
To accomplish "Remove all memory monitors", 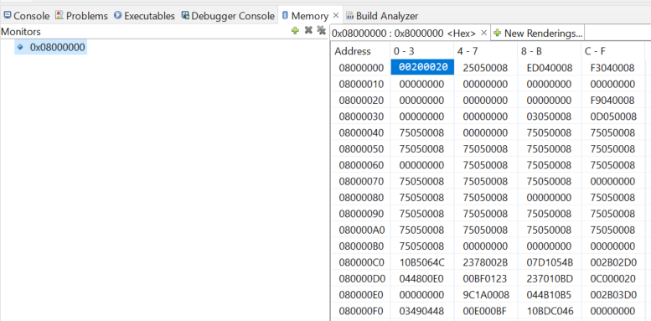I will [321, 30].
